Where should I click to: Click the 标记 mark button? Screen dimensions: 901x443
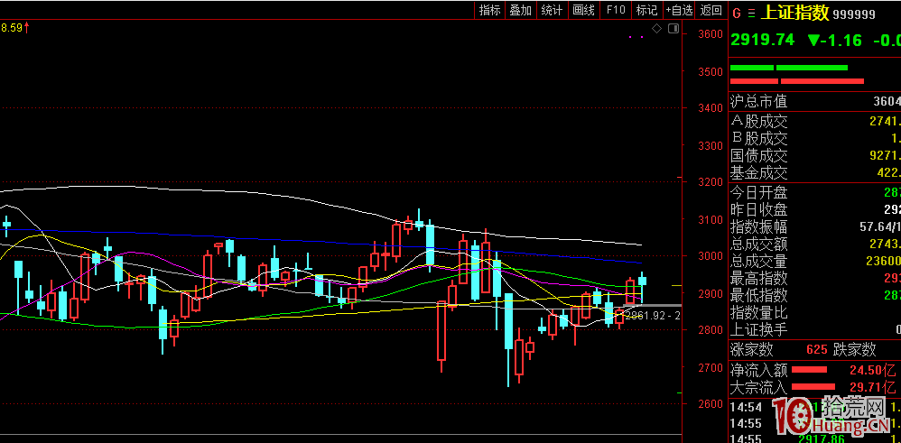(646, 10)
